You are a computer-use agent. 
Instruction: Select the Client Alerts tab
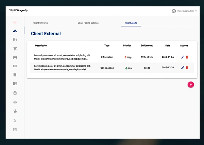click(x=131, y=23)
